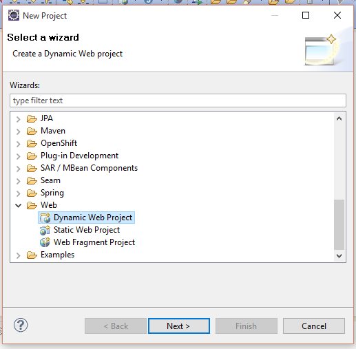Click the wizard list scrollbar thumb
Image resolution: width=356 pixels, height=349 pixels.
(x=339, y=224)
